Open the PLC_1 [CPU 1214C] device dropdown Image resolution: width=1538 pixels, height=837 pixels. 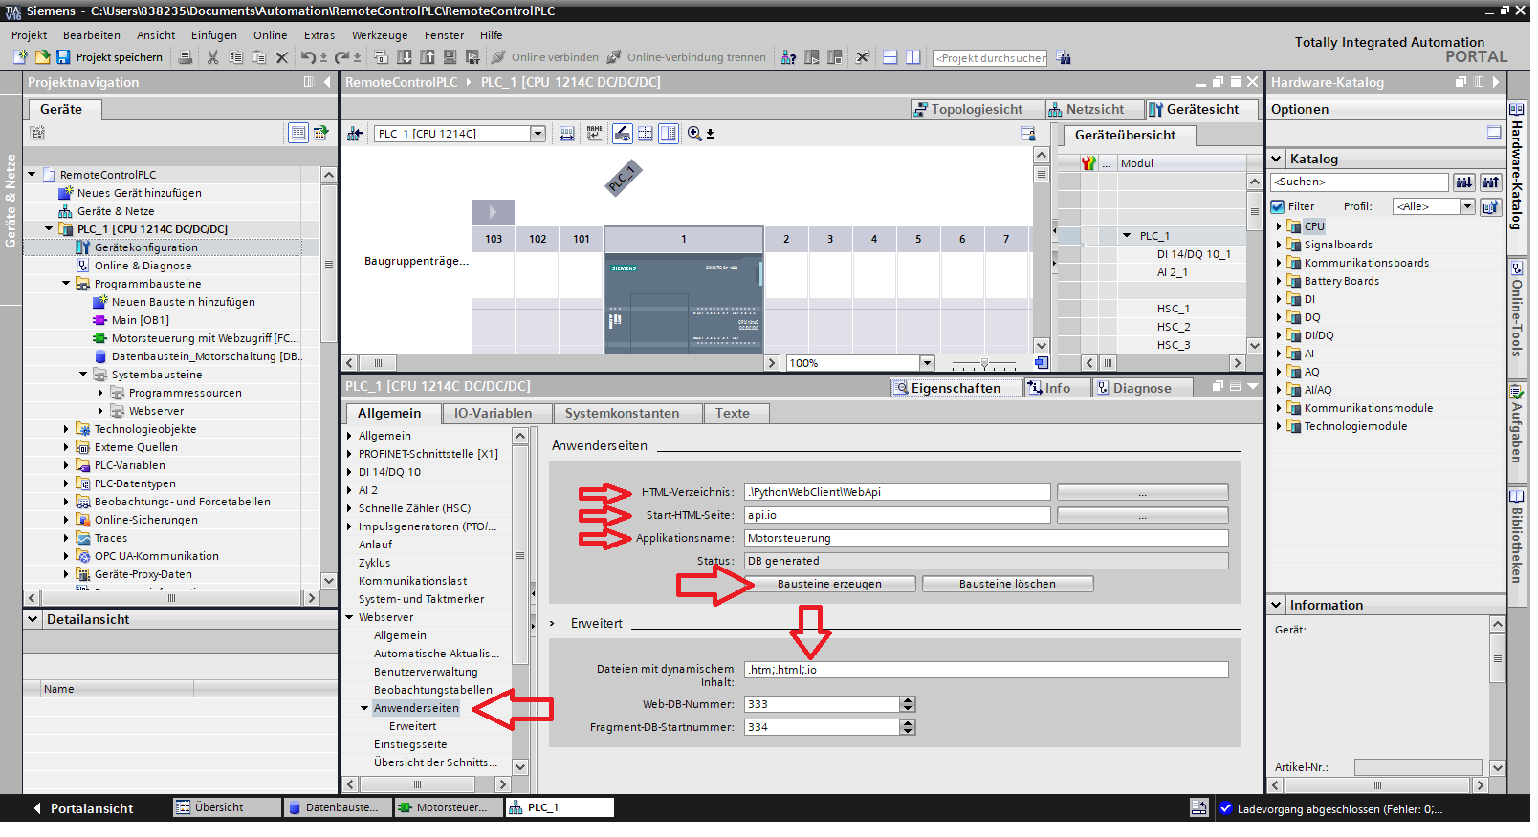(x=538, y=134)
